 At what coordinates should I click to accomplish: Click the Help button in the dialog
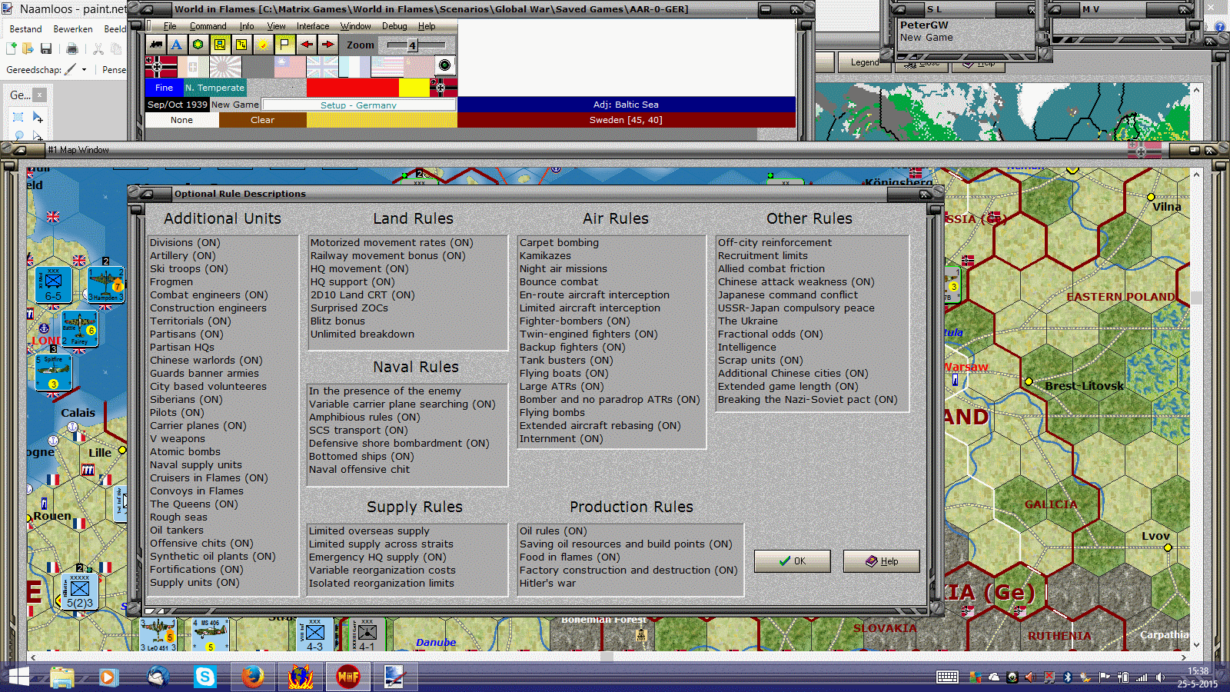coord(882,561)
